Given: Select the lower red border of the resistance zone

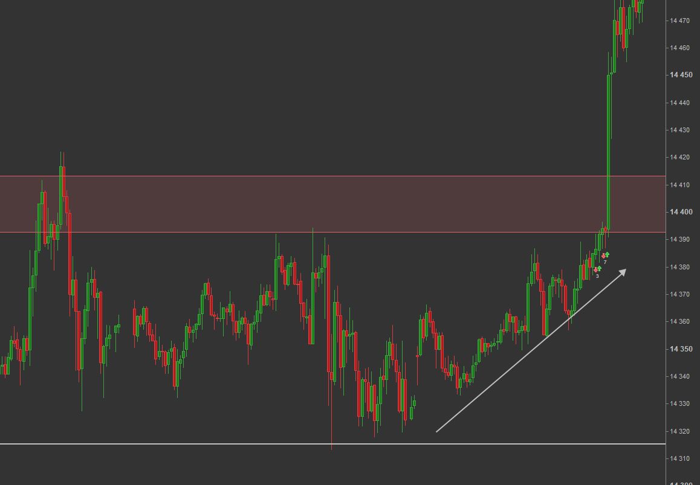Looking at the screenshot, I should click(x=332, y=232).
